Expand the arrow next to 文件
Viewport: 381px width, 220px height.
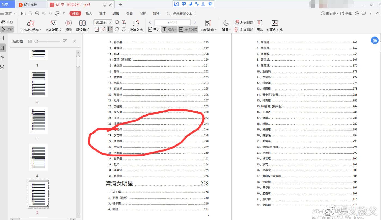pos(15,14)
